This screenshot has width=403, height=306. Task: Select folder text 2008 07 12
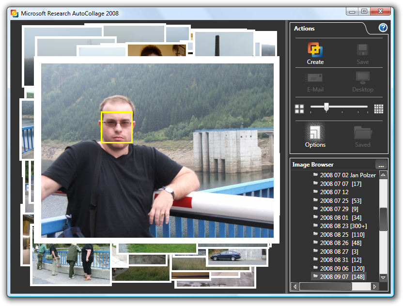(x=334, y=192)
